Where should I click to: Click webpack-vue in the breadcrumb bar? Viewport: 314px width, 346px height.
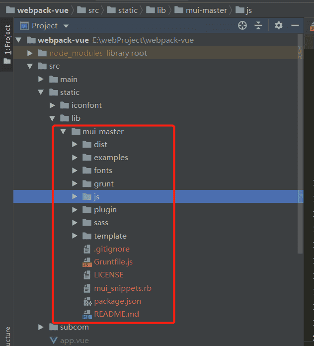43,9
